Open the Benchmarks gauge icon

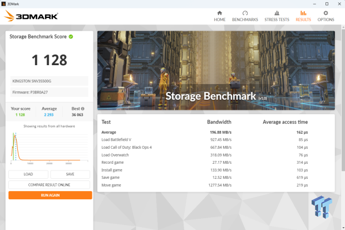(245, 13)
